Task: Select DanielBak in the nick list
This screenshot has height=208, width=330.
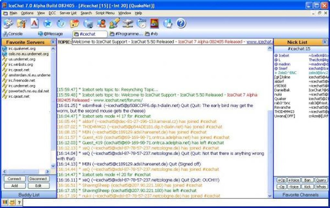Action: point(282,90)
